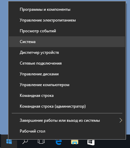The width and height of the screenshot is (130, 148).
Task: Open Программы и компоненты
Action: [x=67, y=9]
